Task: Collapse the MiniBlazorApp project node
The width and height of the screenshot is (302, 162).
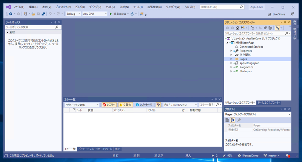Action: click(228, 43)
